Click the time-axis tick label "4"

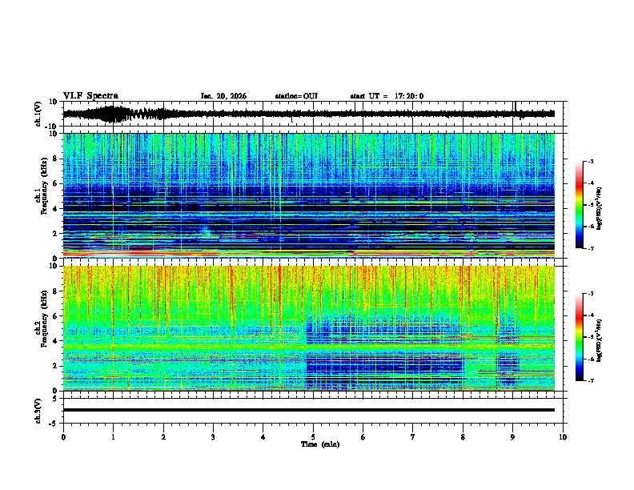click(263, 437)
